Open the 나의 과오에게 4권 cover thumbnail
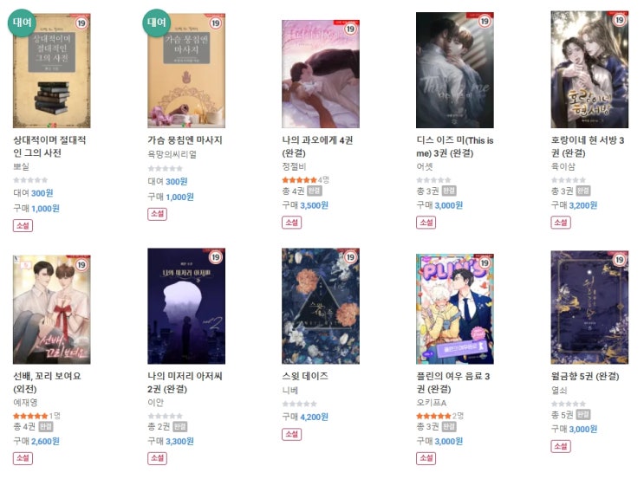The height and width of the screenshot is (479, 644). tap(321, 74)
